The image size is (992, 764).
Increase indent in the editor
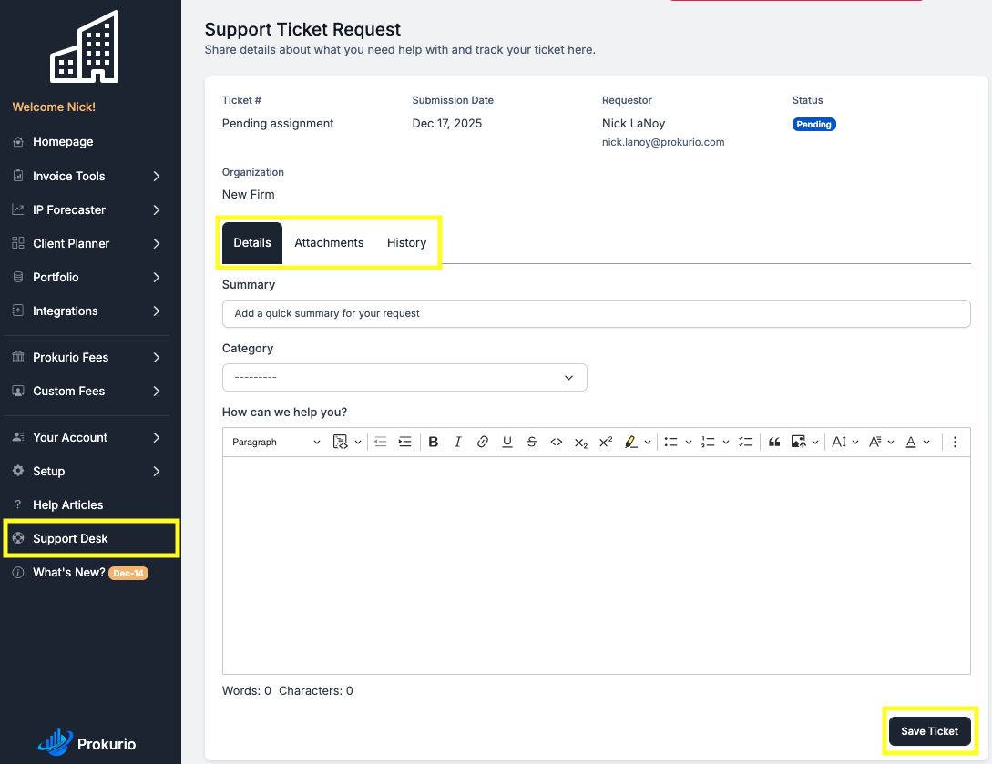pyautogui.click(x=405, y=442)
